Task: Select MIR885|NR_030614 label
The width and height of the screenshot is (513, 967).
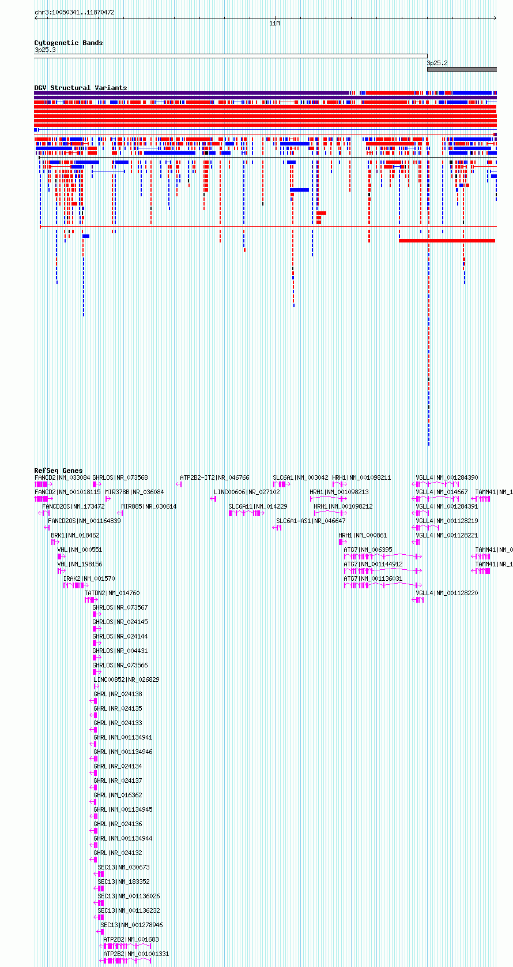Action: click(x=149, y=506)
